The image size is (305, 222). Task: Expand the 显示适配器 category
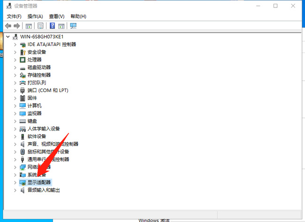click(x=15, y=183)
